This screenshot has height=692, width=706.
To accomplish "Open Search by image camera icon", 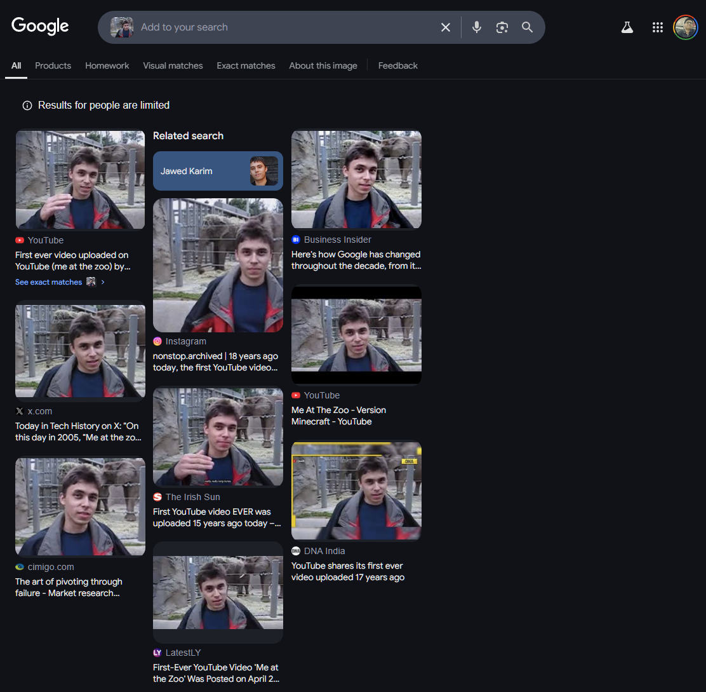I will (x=502, y=27).
